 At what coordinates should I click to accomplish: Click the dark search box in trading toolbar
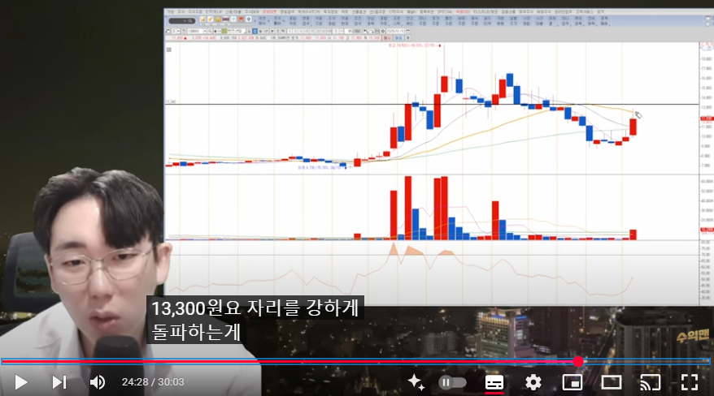(x=182, y=21)
